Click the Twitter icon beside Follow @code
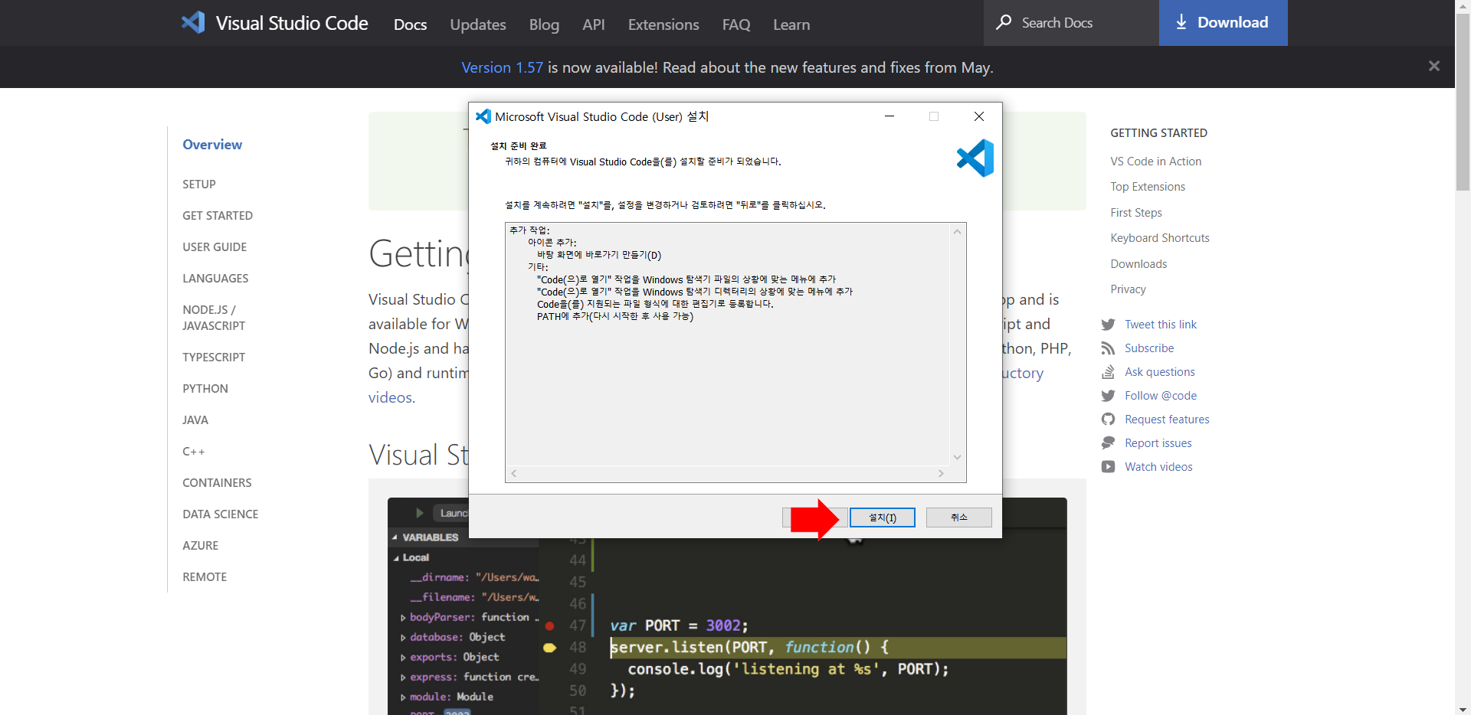Screen dimensions: 1471x715 (x=1108, y=396)
